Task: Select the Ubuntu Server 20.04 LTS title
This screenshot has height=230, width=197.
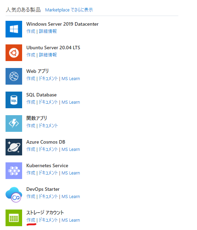Action: tap(53, 48)
